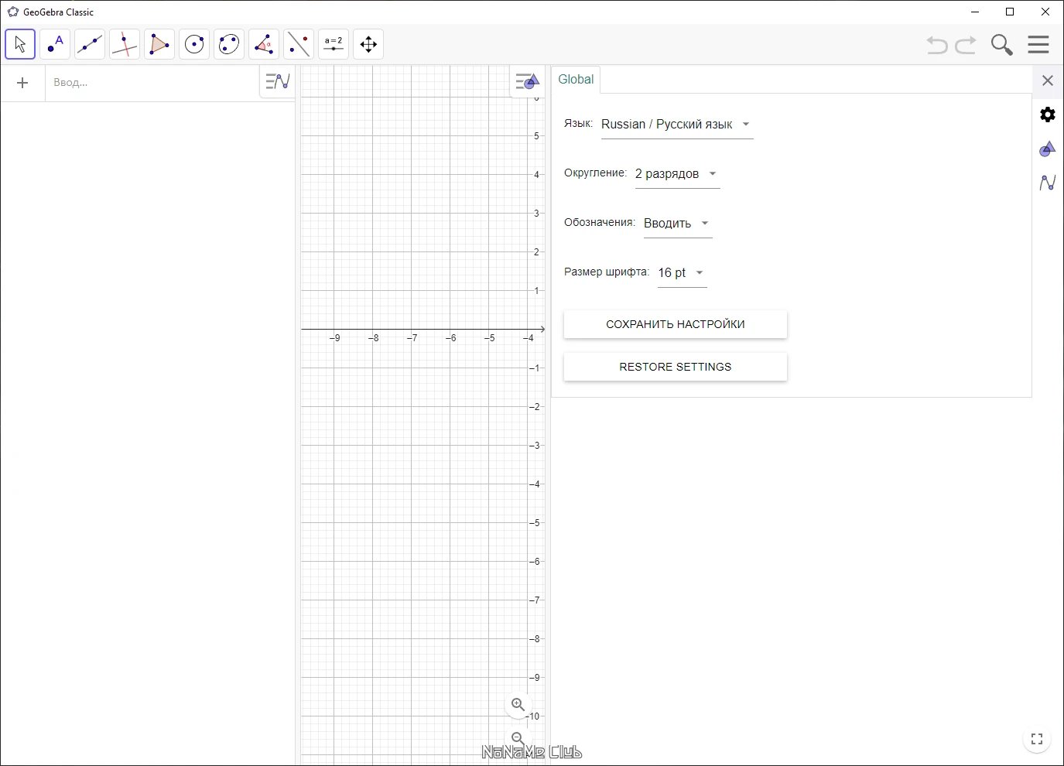
Task: Select the Move Graphics View tool
Action: [368, 44]
